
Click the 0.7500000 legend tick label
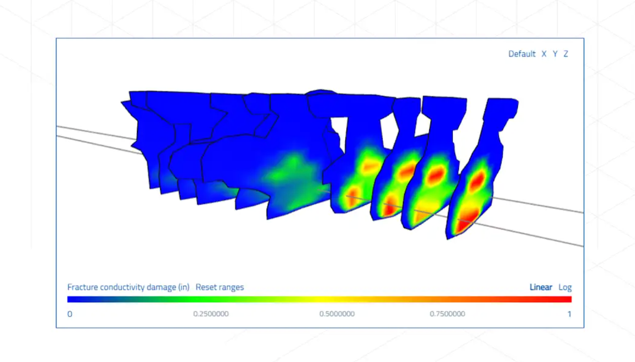447,314
